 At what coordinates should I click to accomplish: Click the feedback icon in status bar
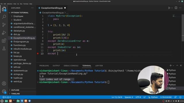point(175,97)
